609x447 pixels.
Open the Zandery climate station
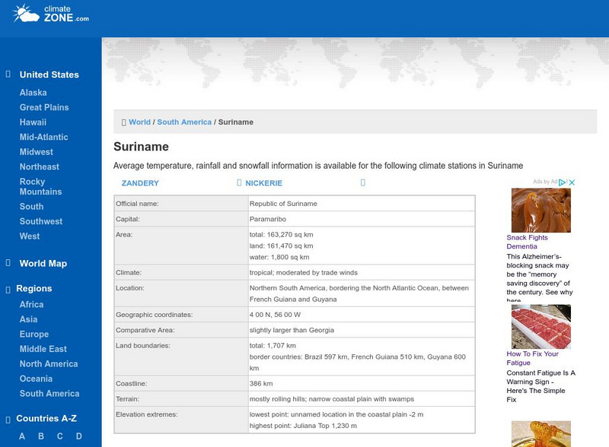tap(140, 183)
